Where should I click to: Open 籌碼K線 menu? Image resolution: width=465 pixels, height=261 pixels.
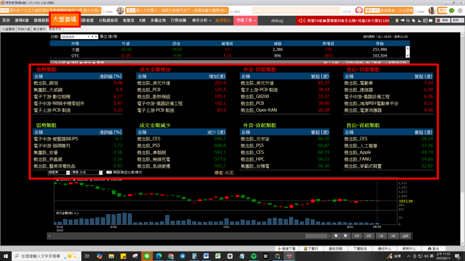[21, 20]
